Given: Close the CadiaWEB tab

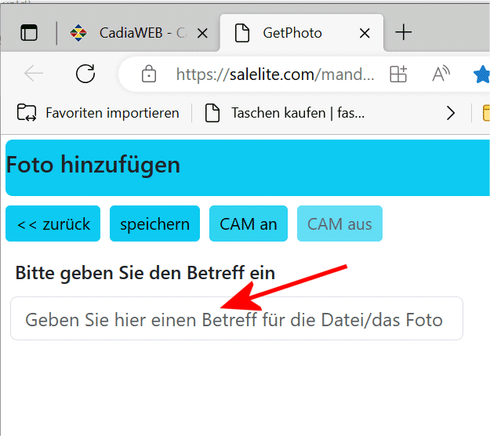Looking at the screenshot, I should (x=202, y=33).
